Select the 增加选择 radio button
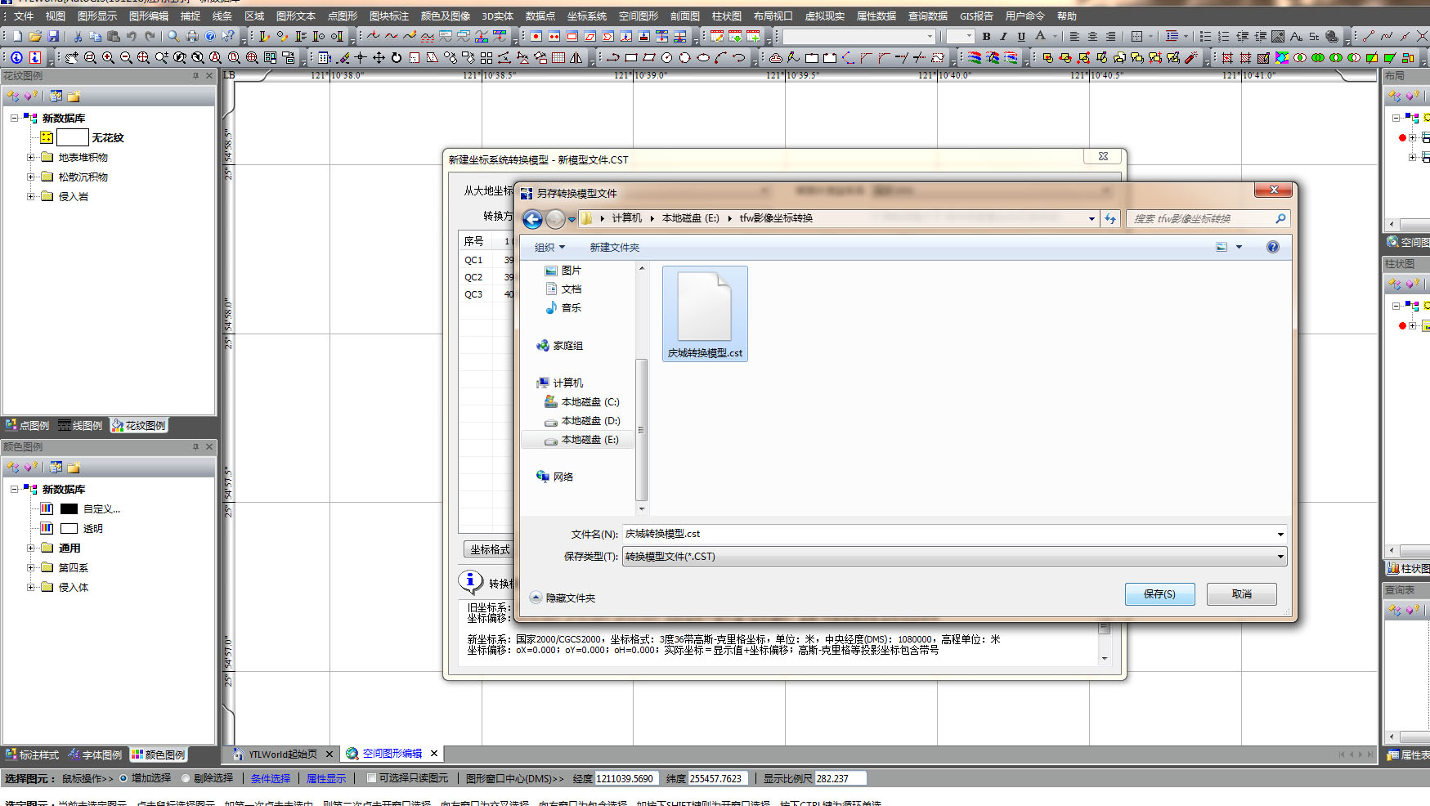 point(124,778)
